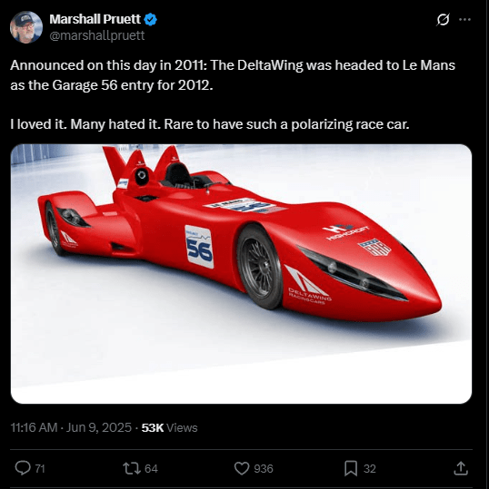This screenshot has width=489, height=489.
Task: Click the repost arrows icon
Action: click(132, 468)
